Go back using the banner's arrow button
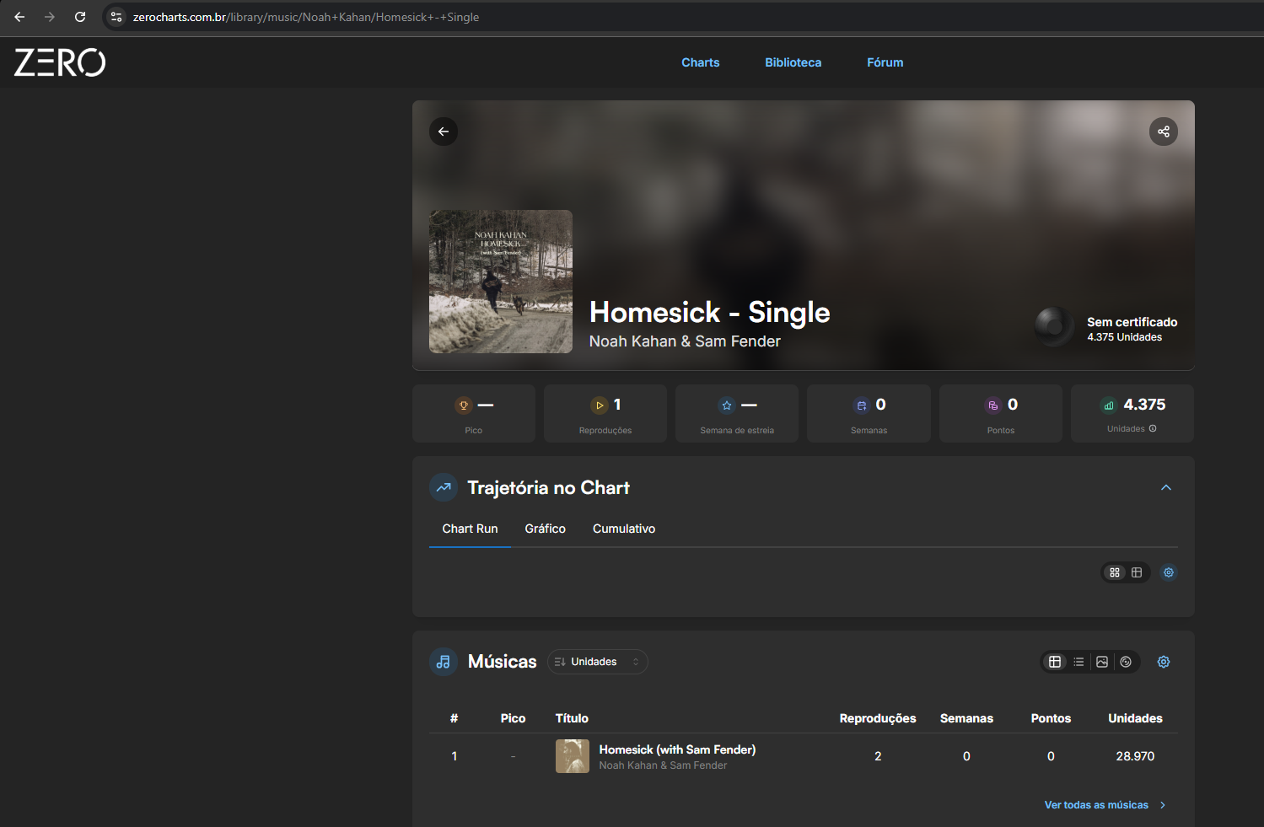1264x827 pixels. pos(444,132)
